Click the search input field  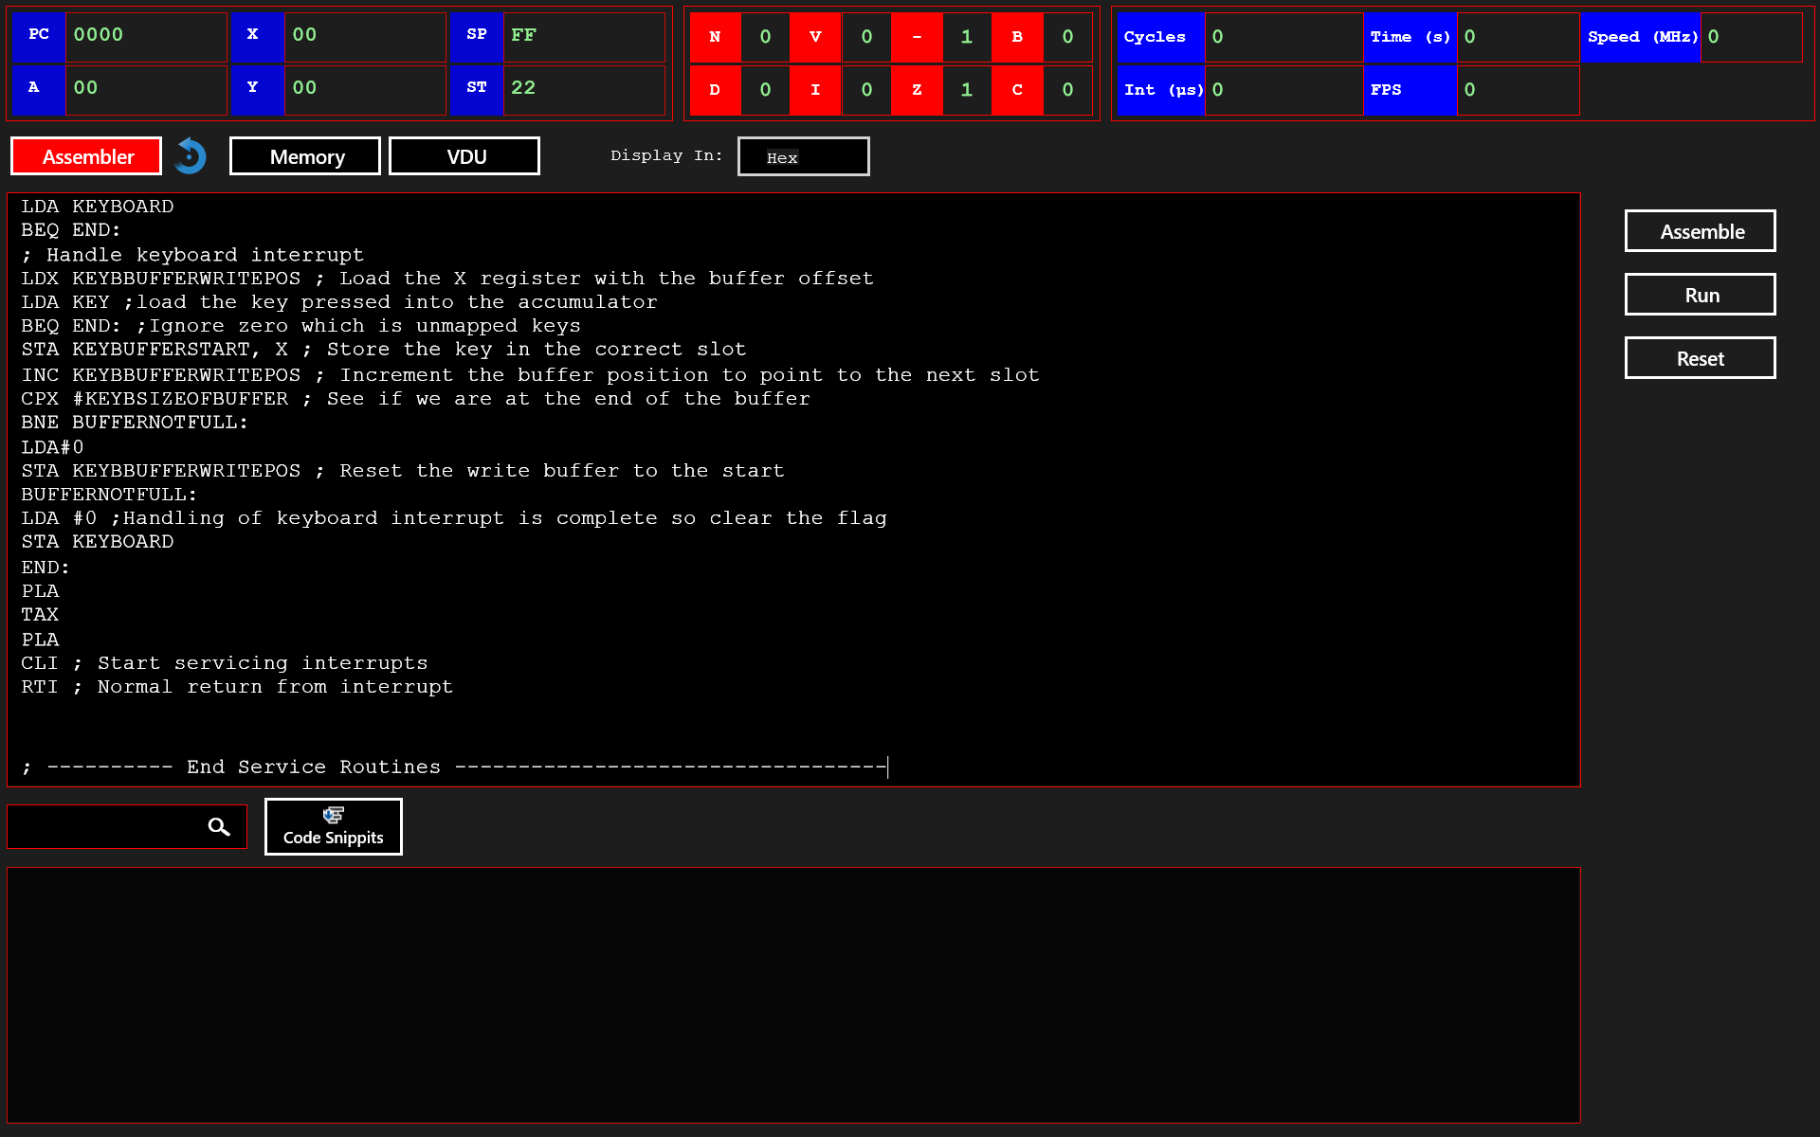pyautogui.click(x=106, y=827)
